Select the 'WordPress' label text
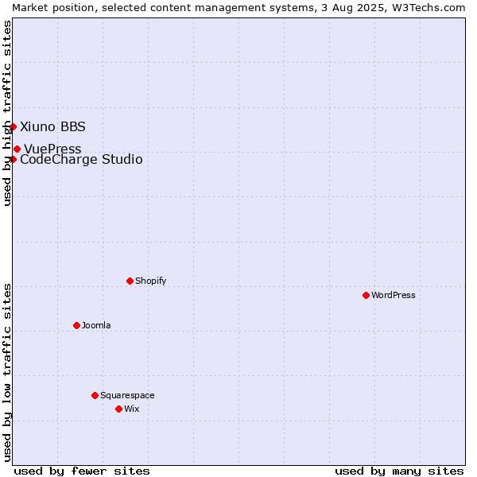 coord(393,295)
